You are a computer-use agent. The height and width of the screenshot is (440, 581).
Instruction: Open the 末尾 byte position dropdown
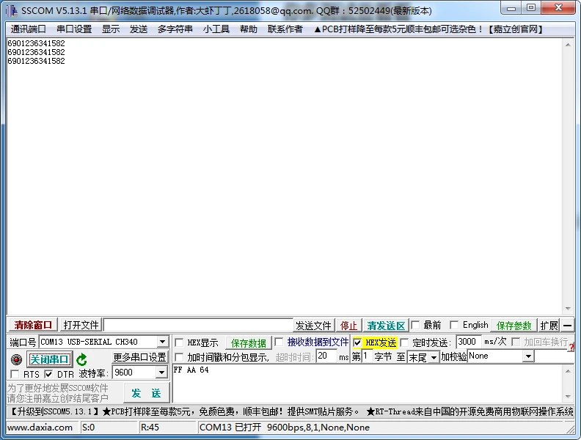[434, 357]
